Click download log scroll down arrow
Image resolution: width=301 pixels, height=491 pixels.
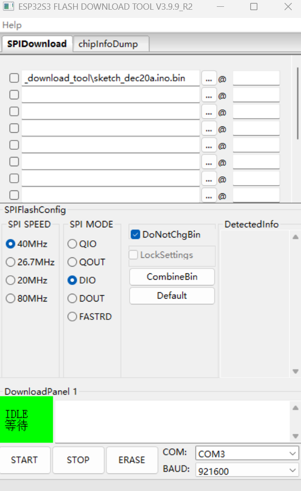click(295, 436)
